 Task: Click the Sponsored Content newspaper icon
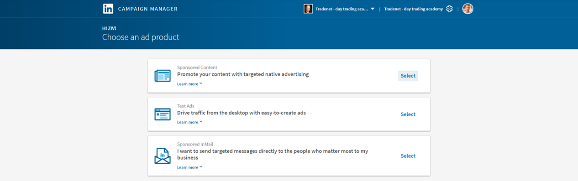point(162,76)
